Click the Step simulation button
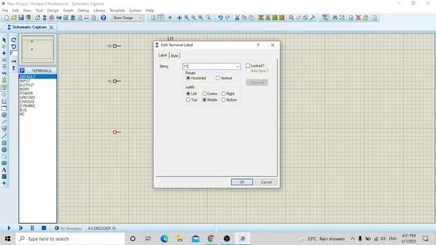The image size is (436, 245). (x=21, y=228)
